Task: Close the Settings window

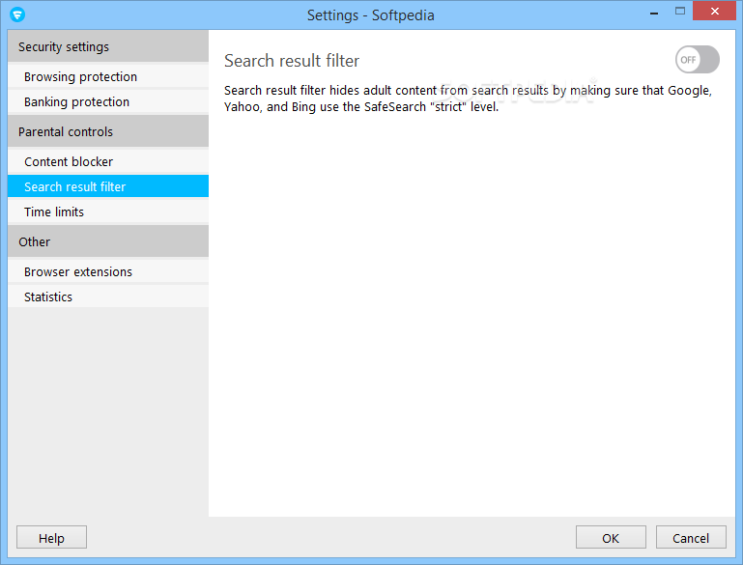Action: pyautogui.click(x=715, y=11)
